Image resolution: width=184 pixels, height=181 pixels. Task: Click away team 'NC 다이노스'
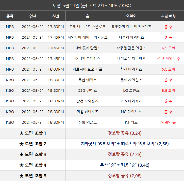tap(131, 112)
